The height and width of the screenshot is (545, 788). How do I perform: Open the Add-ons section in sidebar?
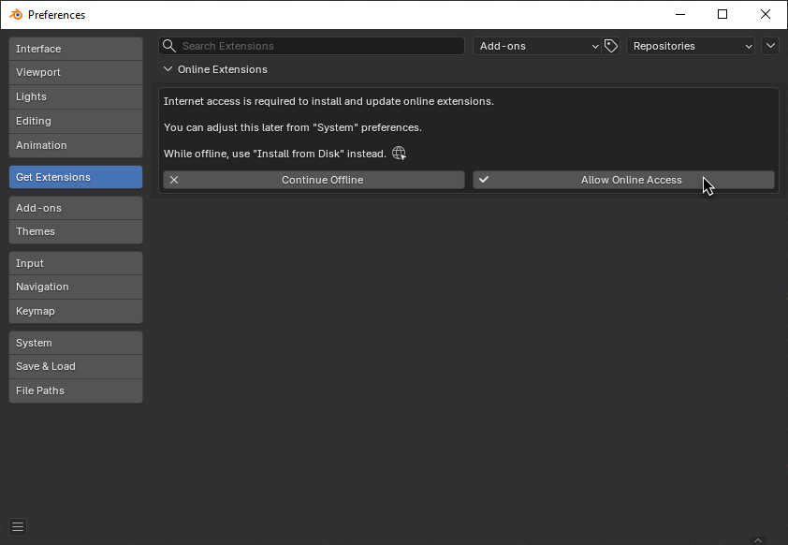click(x=76, y=208)
